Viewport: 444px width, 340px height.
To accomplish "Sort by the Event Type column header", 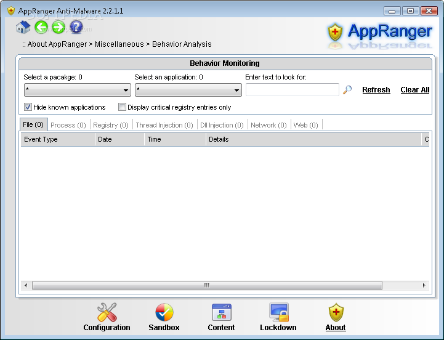I will [x=58, y=139].
